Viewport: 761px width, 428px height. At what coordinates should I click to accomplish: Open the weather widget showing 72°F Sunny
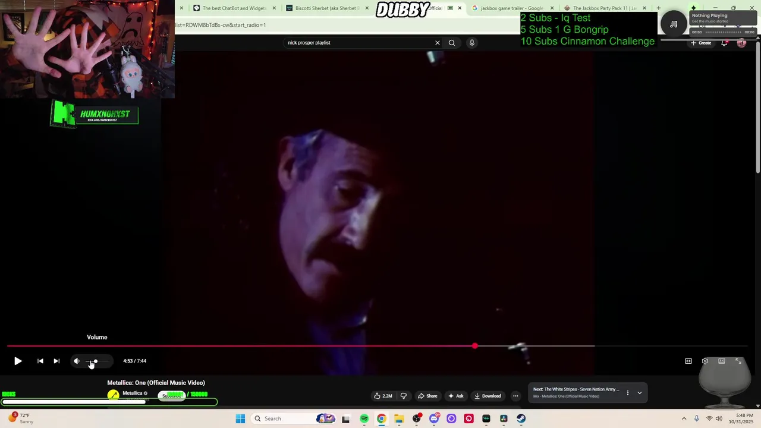(x=21, y=418)
